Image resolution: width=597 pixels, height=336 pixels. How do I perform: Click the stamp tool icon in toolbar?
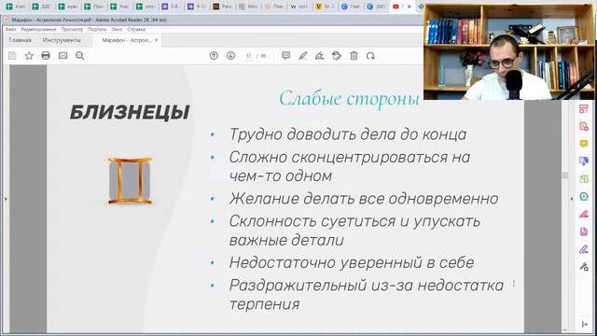tap(337, 56)
